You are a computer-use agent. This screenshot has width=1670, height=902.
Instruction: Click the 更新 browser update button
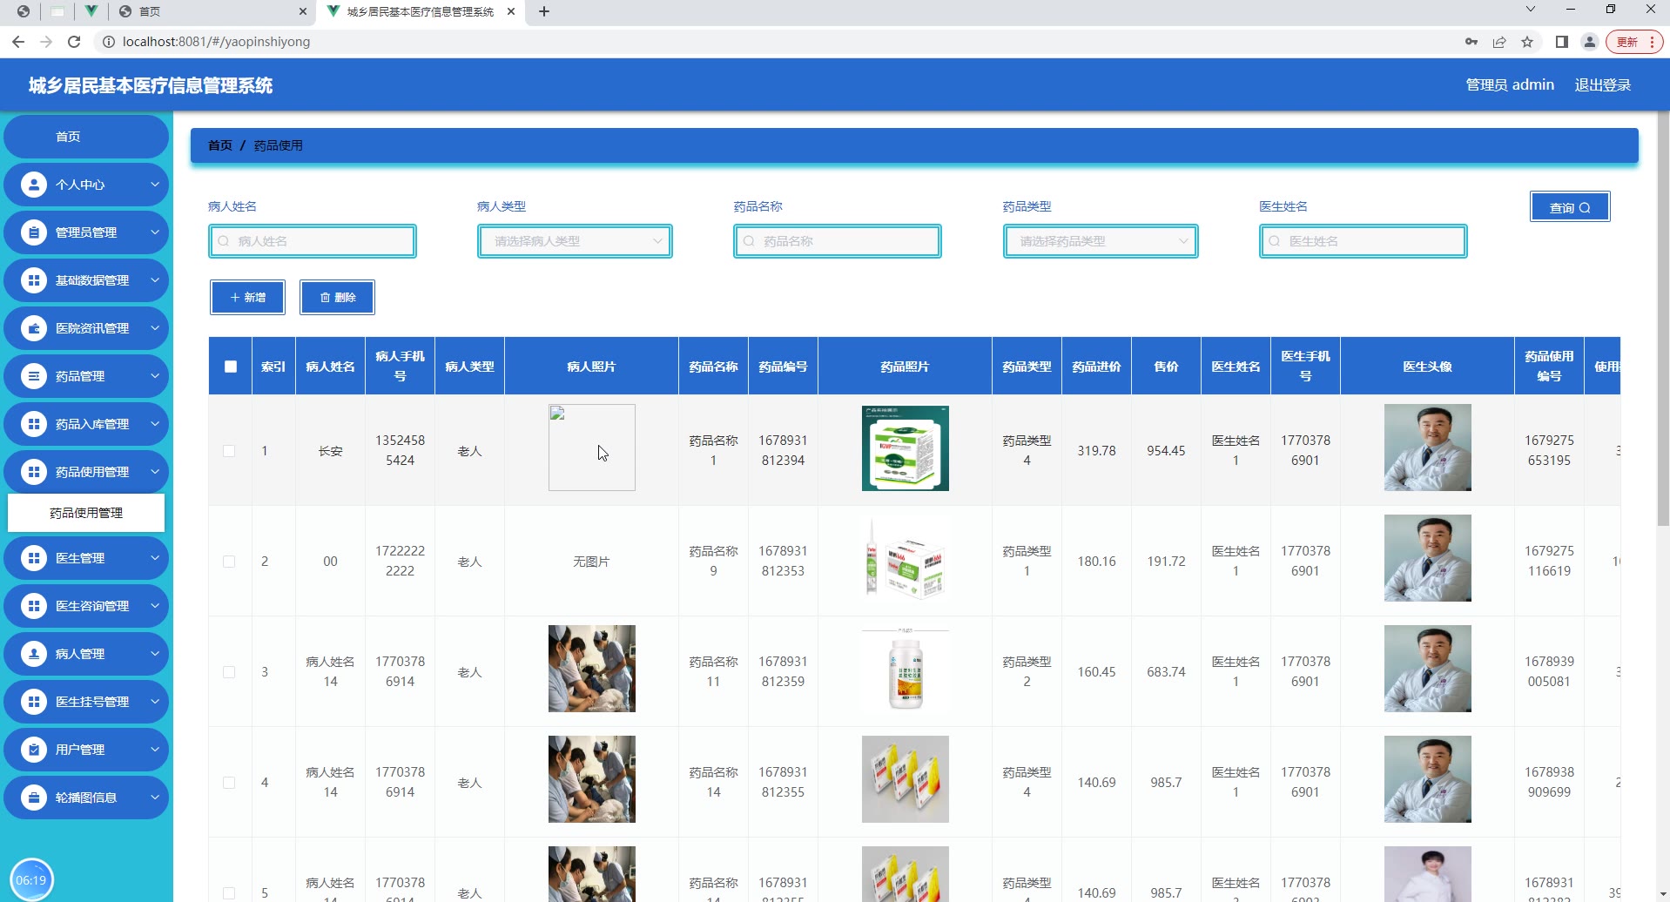click(x=1635, y=42)
